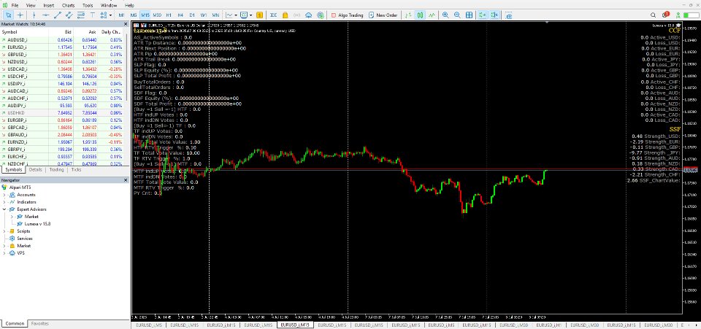Open the objects shapes dropdown arrow
Image resolution: width=701 pixels, height=329 pixels.
(110, 15)
